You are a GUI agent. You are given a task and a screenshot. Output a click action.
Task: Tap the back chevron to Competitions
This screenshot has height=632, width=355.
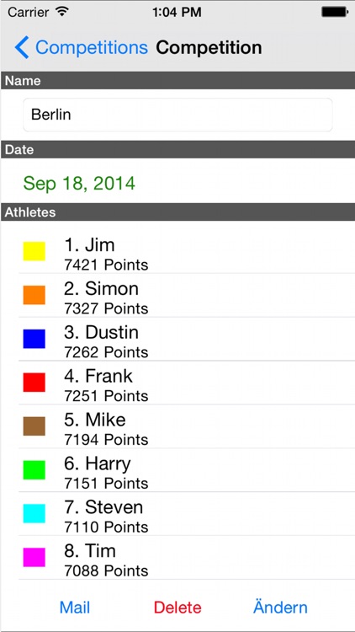point(22,47)
